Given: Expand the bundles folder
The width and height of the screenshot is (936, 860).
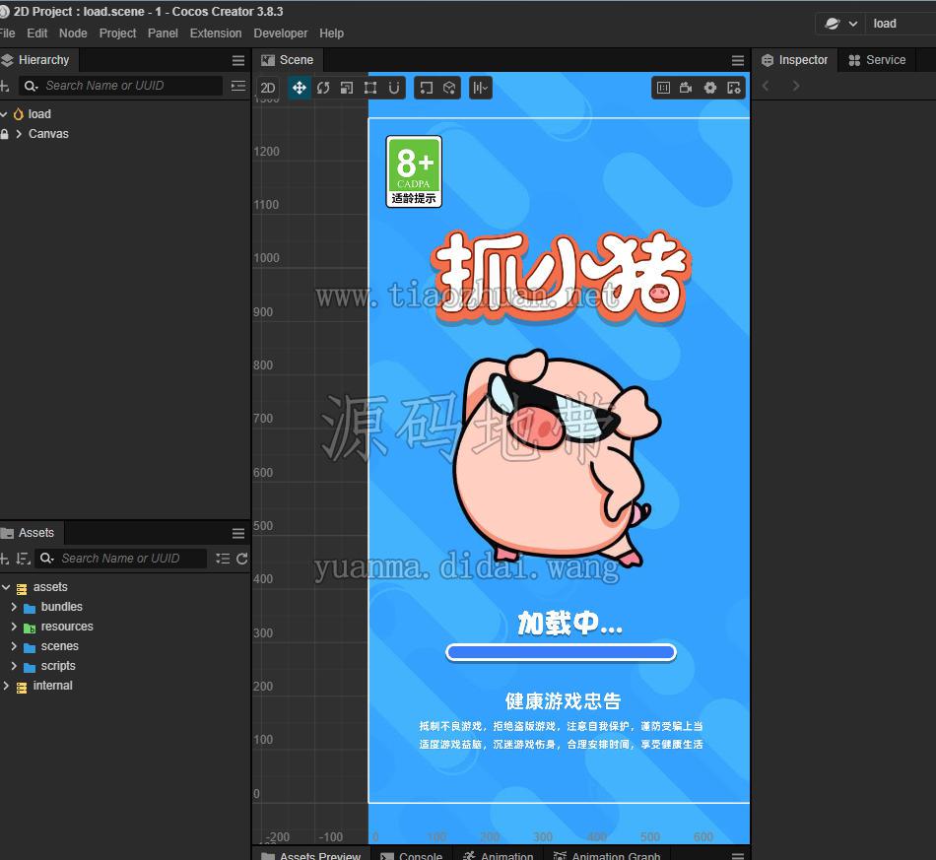Looking at the screenshot, I should click(14, 607).
